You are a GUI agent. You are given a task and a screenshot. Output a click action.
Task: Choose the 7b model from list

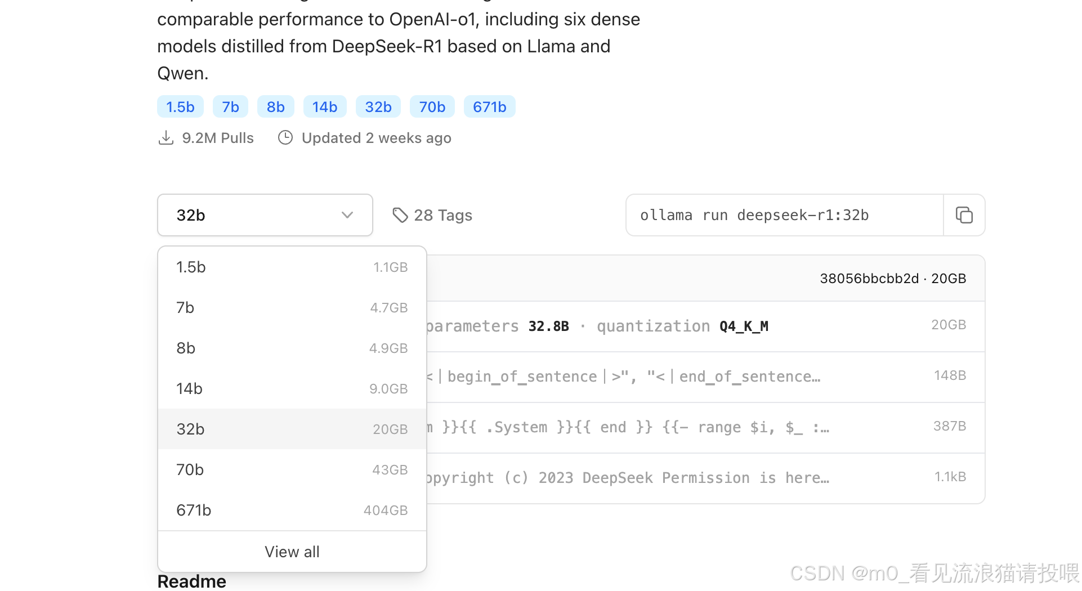tap(292, 307)
